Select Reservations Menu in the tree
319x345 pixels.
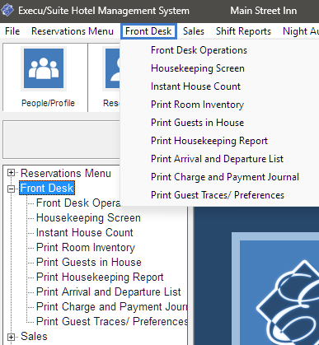pyautogui.click(x=66, y=174)
